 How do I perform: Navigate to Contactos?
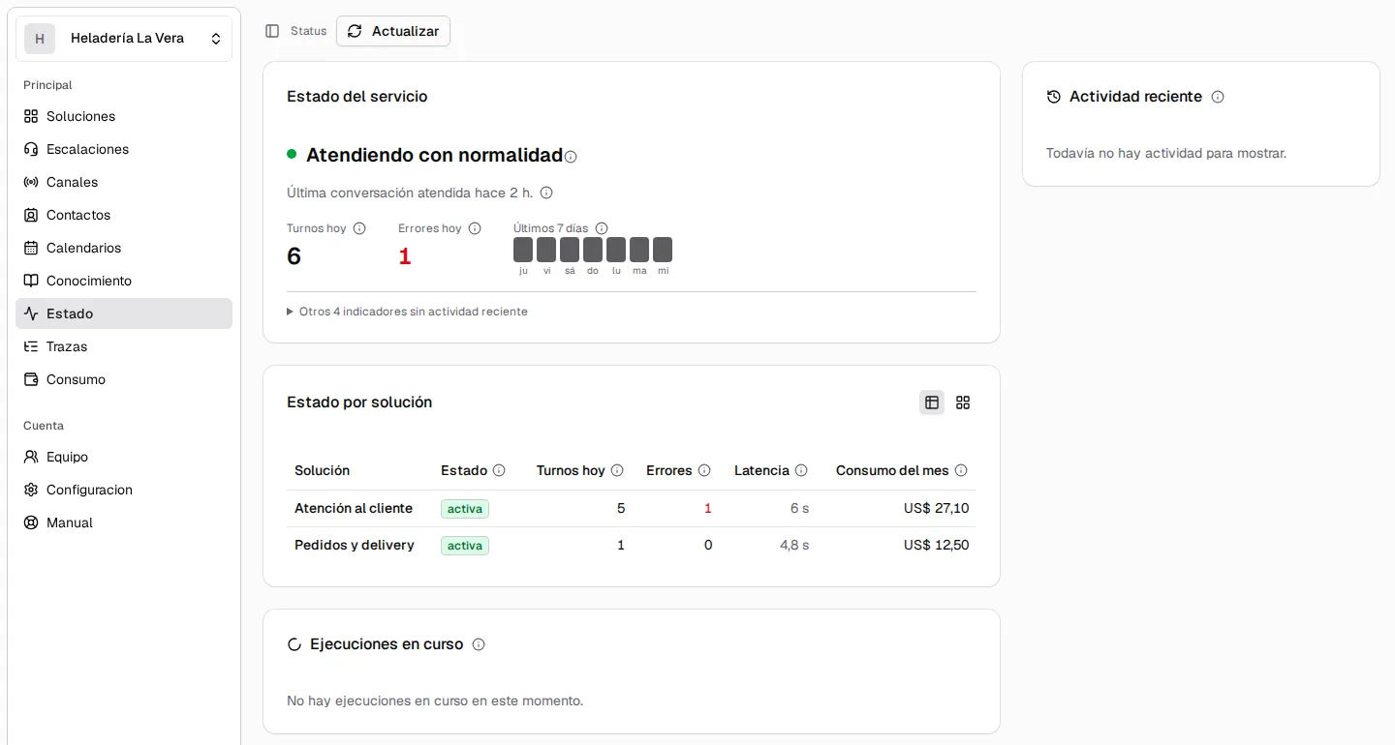click(124, 215)
